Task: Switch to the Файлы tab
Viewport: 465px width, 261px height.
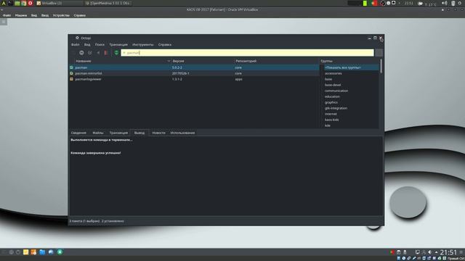Action: (98, 133)
